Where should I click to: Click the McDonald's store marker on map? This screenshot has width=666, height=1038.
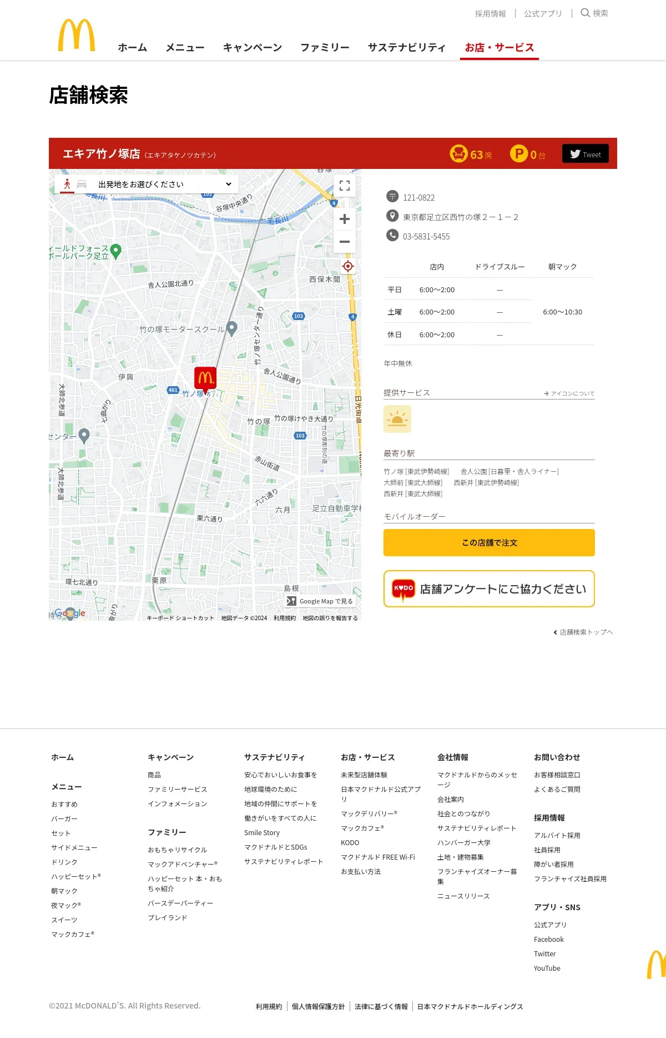[205, 380]
